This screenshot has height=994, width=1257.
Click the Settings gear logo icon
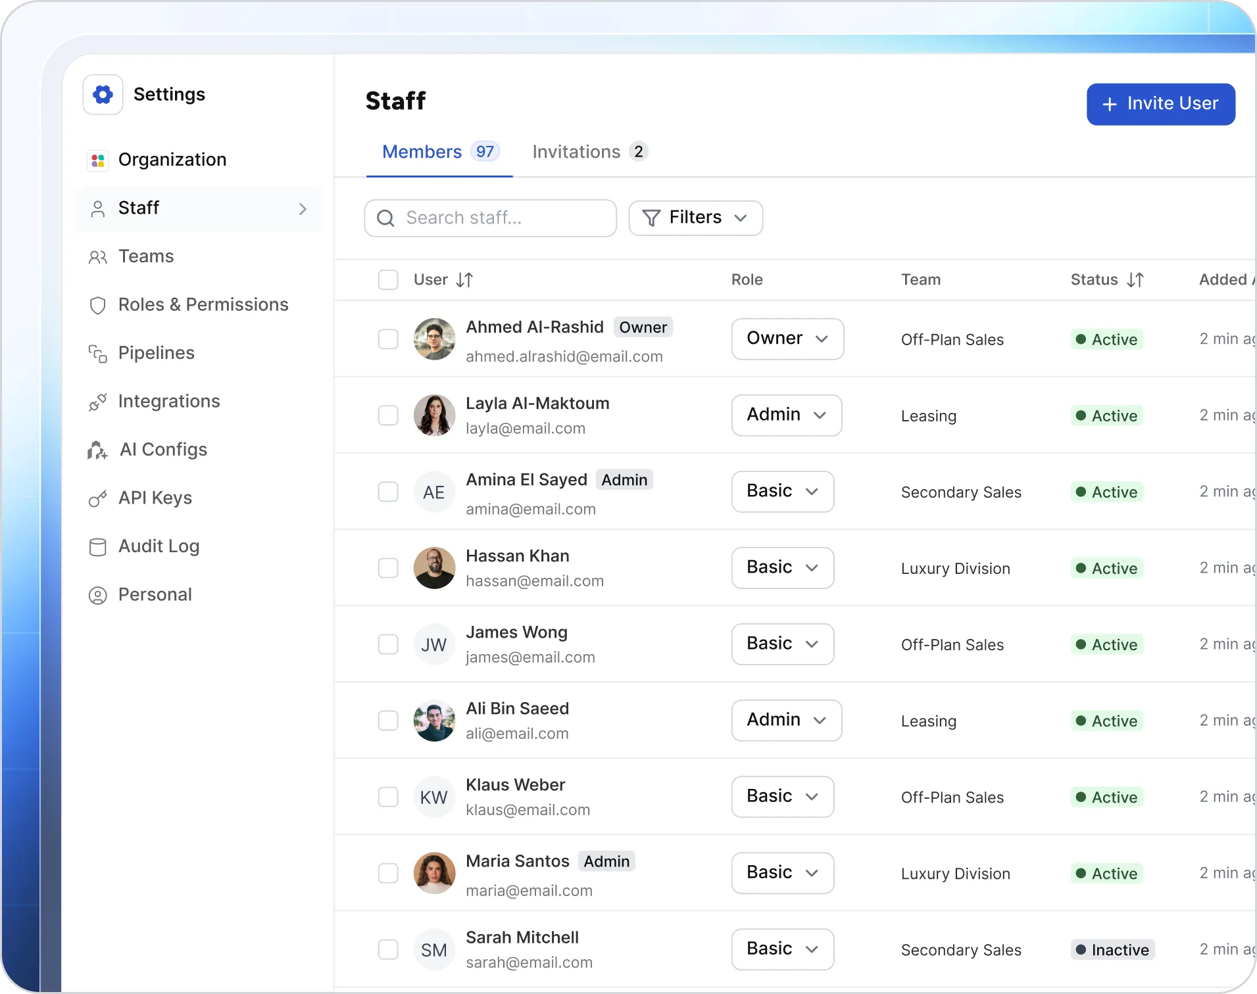pyautogui.click(x=103, y=95)
